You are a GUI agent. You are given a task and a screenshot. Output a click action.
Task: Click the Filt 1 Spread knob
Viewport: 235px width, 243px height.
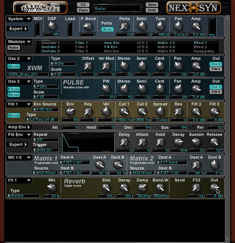click(160, 111)
